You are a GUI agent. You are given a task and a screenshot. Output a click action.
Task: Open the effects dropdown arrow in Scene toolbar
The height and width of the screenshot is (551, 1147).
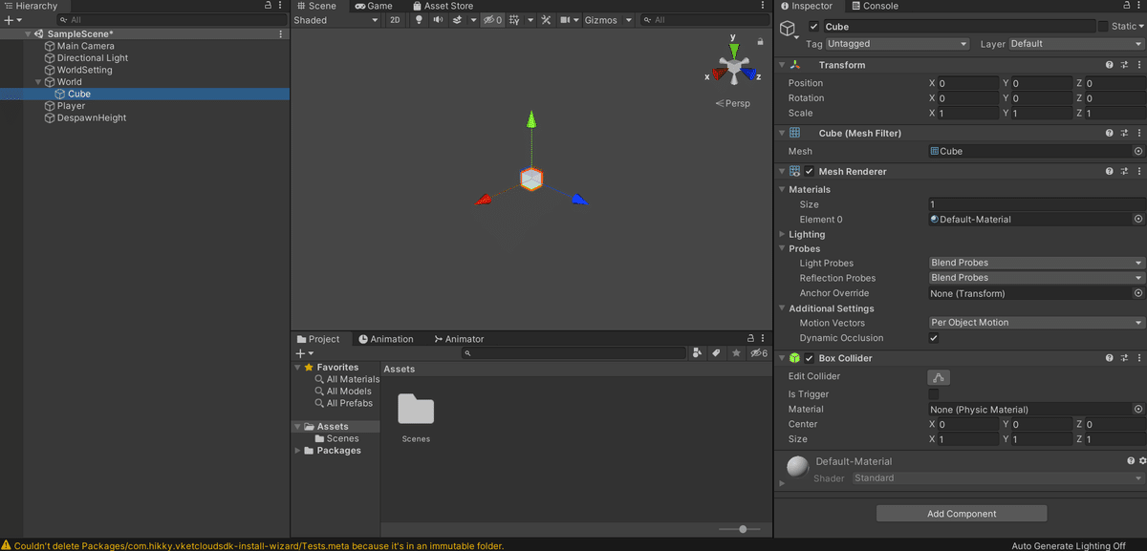tap(473, 20)
